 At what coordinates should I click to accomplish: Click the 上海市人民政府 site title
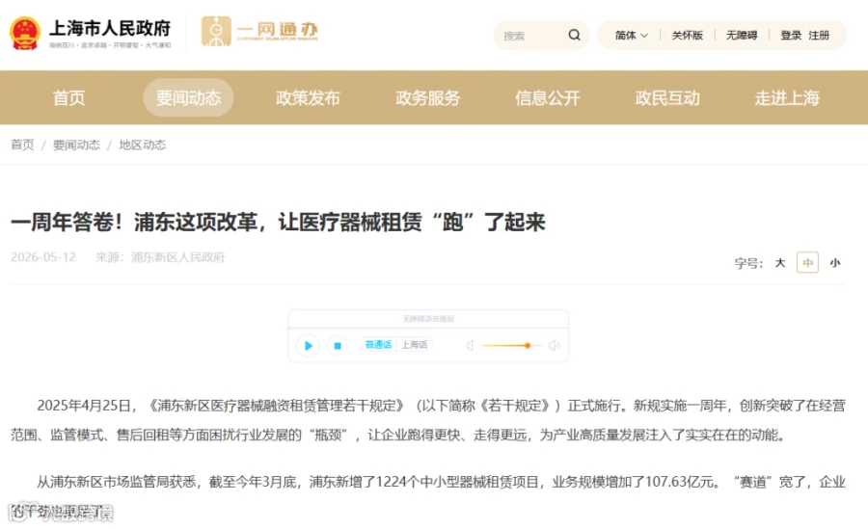110,28
